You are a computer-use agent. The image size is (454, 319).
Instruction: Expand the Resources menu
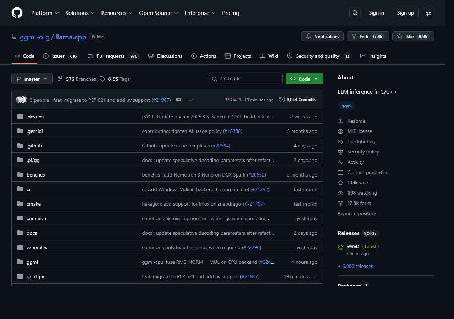(117, 13)
